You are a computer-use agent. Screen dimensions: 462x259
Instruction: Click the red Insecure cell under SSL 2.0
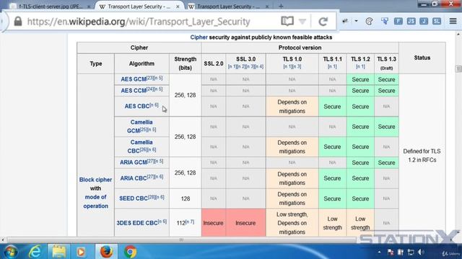214,223
